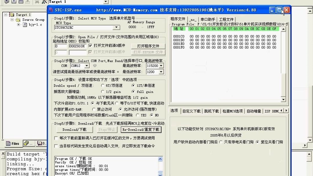Viewport: 313px width, 176px height.
Task: Expand the 最高波特率 dropdown showing 115200
Action: (x=161, y=66)
